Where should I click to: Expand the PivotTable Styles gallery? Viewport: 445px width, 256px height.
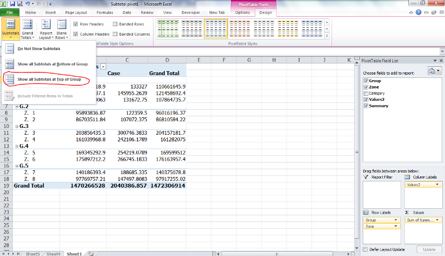[327, 36]
